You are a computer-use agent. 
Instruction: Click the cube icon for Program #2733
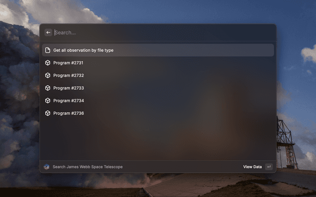pyautogui.click(x=47, y=88)
